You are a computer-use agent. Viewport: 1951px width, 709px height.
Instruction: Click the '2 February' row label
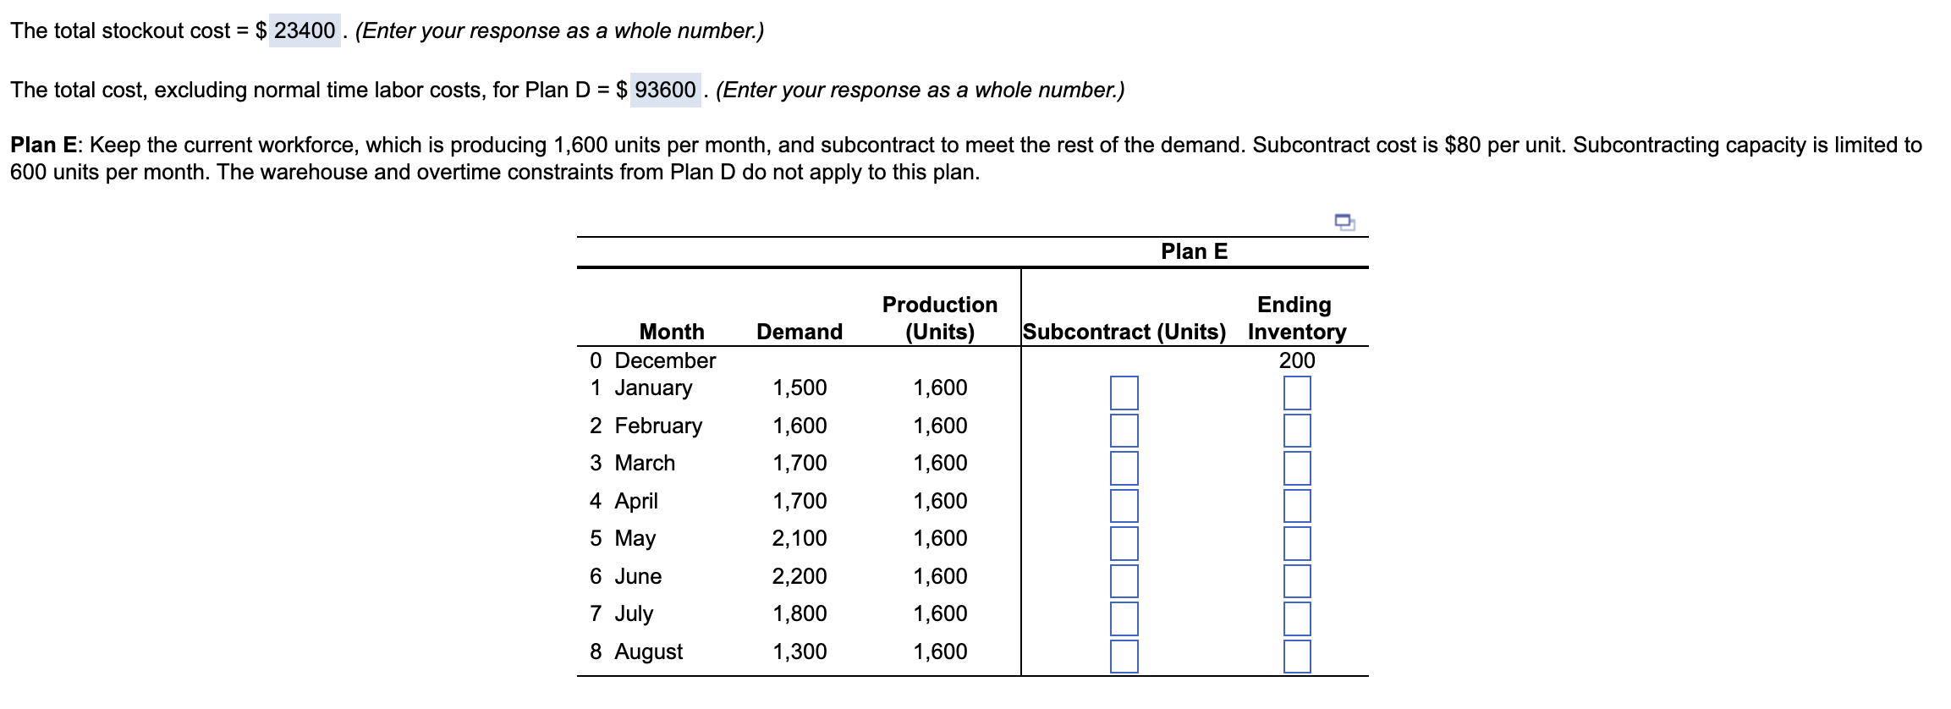646,426
